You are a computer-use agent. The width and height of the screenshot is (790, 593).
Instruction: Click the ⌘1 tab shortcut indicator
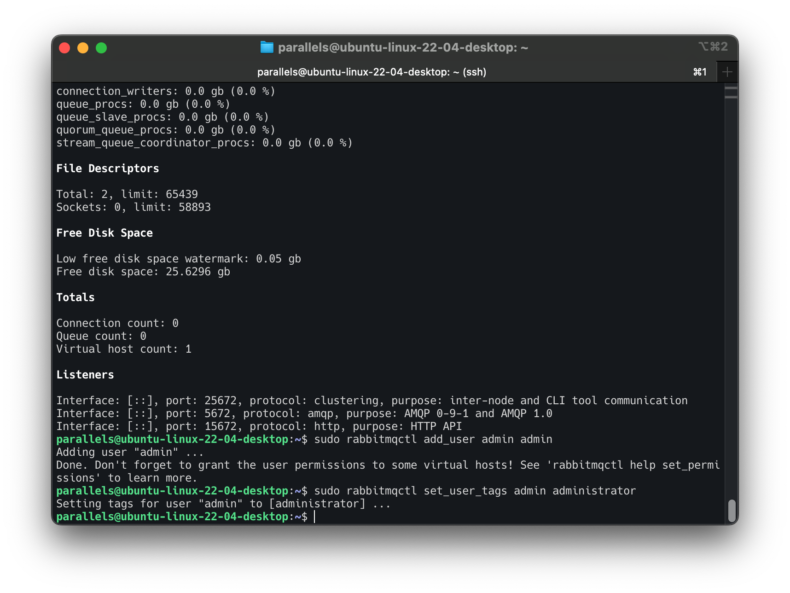[x=699, y=72]
